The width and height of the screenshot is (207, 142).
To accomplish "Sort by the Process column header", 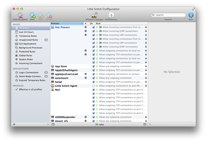I will 66,24.
